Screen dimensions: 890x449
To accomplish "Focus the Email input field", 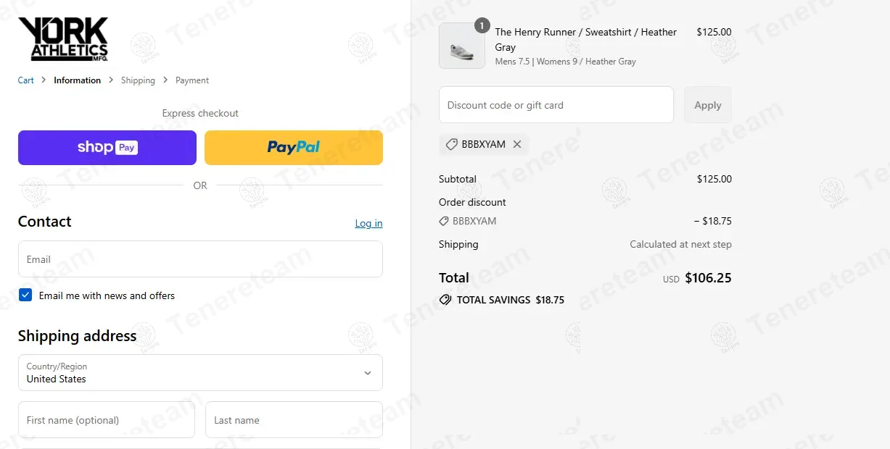I will pos(200,259).
